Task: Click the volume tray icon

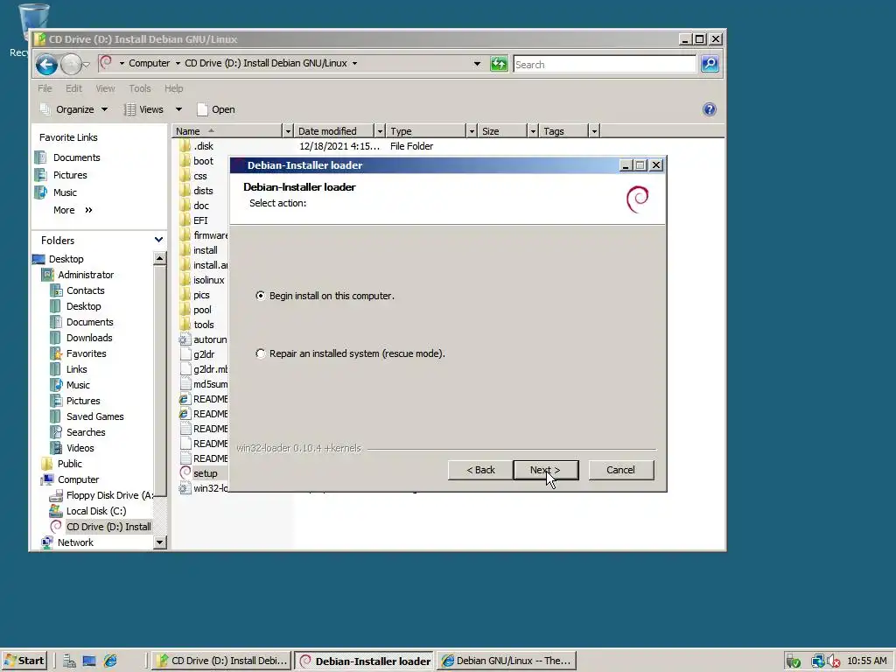Action: click(833, 661)
